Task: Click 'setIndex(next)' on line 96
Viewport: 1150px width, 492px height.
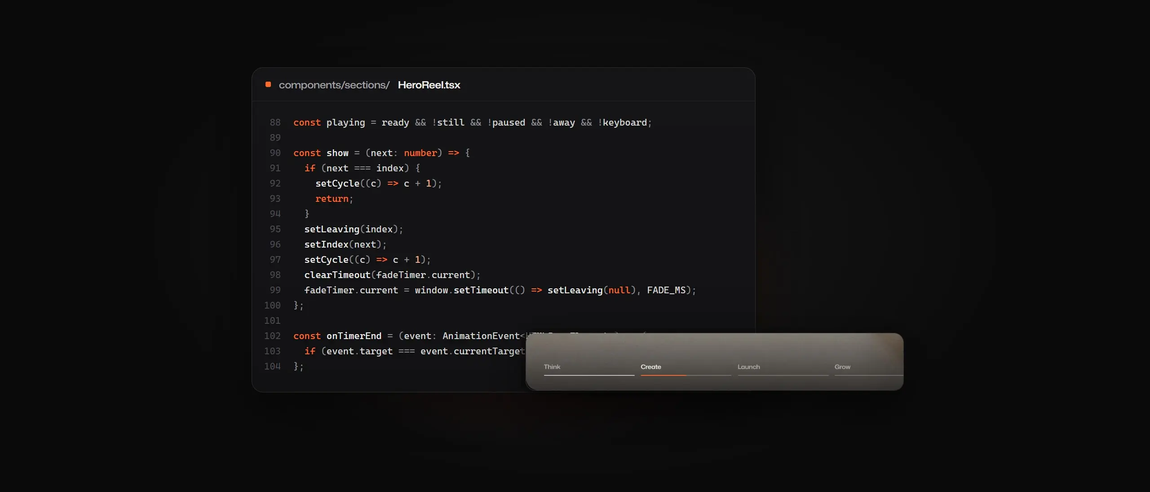Action: pos(343,244)
